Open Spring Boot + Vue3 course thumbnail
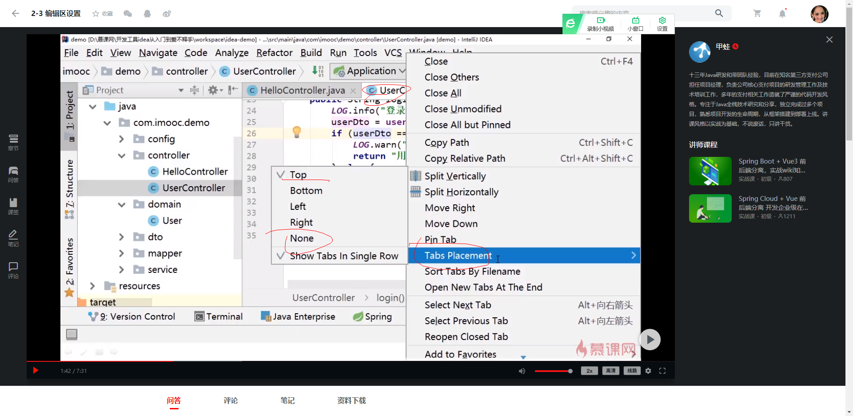This screenshot has height=416, width=853. click(x=710, y=171)
